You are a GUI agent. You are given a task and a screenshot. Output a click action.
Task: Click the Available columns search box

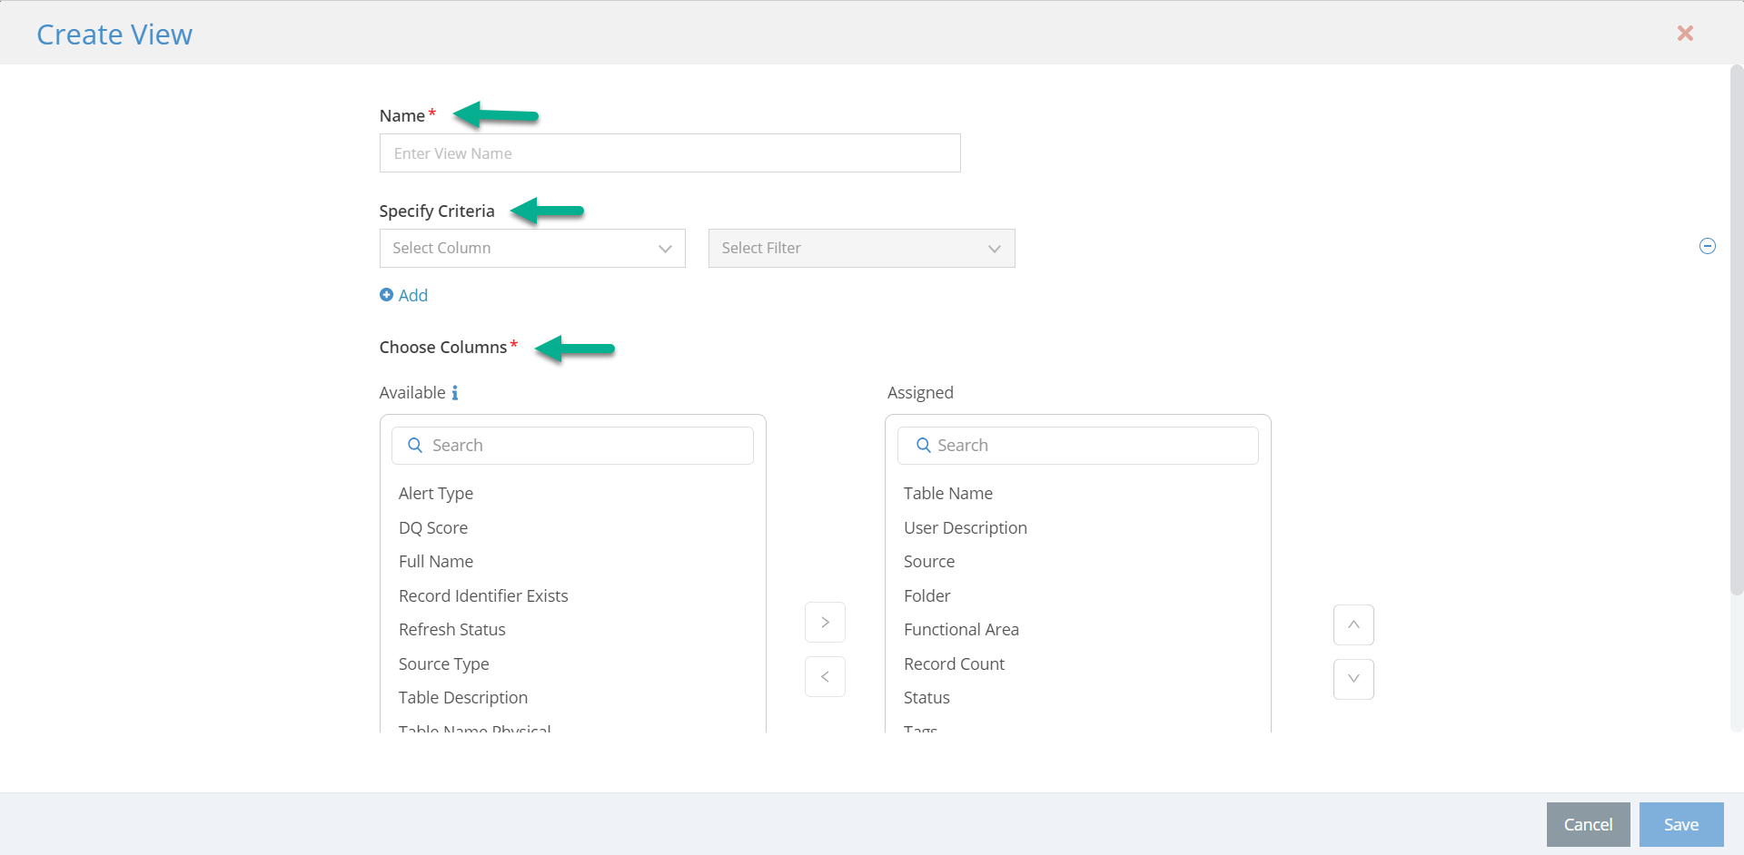point(581,446)
